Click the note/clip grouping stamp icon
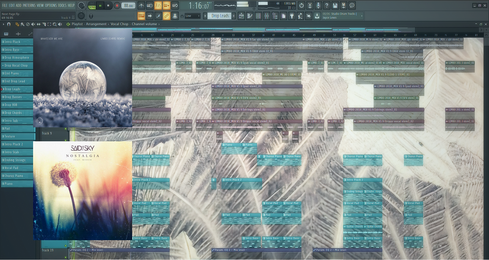The image size is (489, 260). pos(175,16)
